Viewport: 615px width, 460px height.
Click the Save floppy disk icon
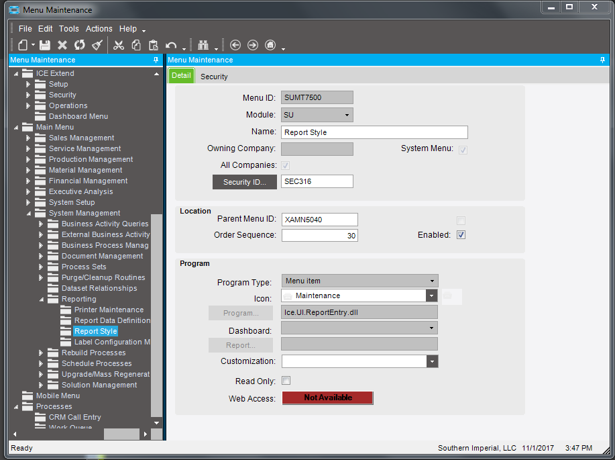[45, 45]
